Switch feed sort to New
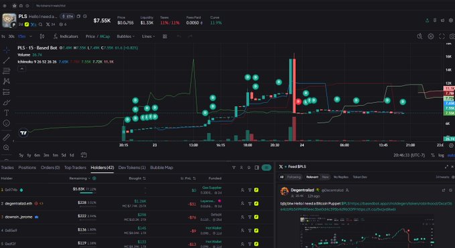Screen dimensions: 455x248 pyautogui.click(x=325, y=177)
